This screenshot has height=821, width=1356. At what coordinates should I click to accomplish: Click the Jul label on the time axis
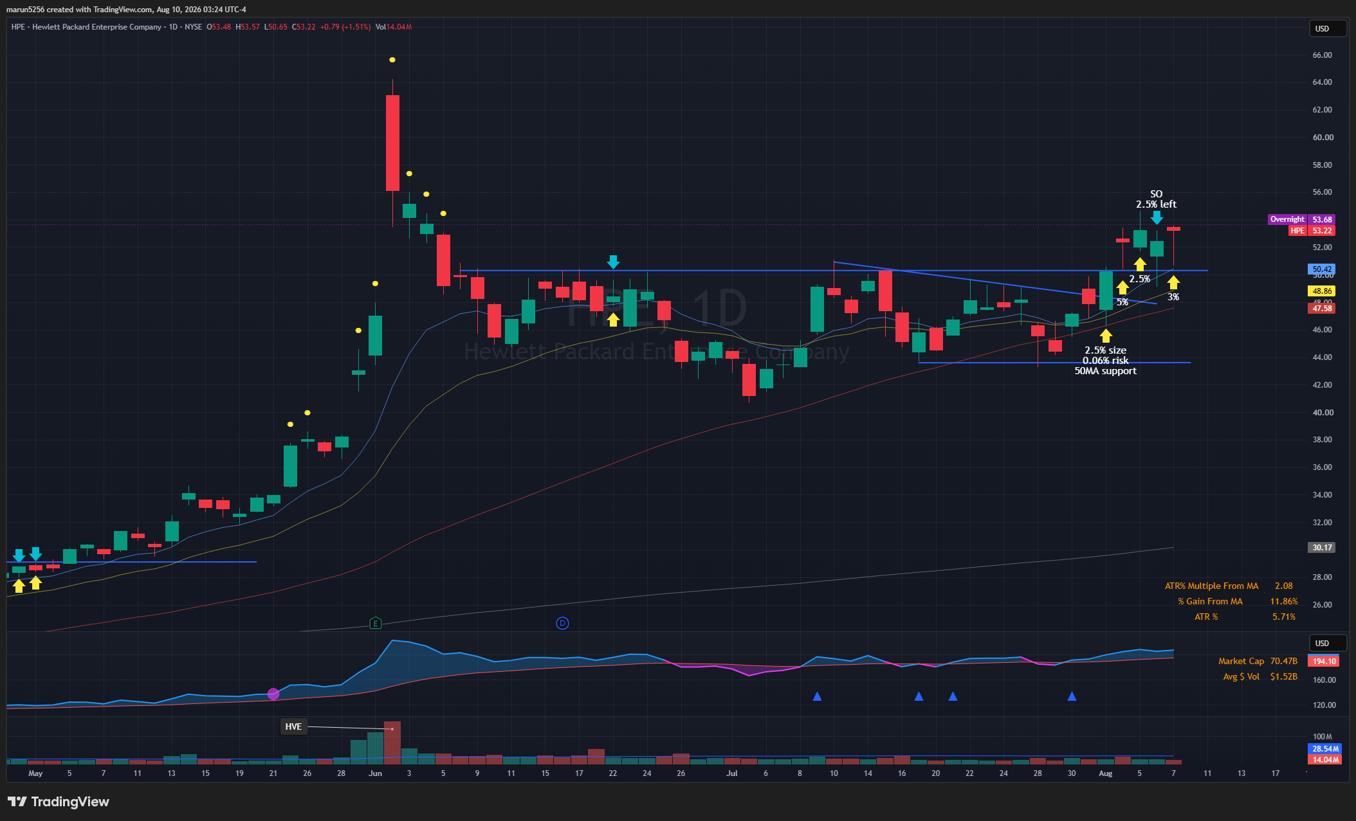(732, 773)
